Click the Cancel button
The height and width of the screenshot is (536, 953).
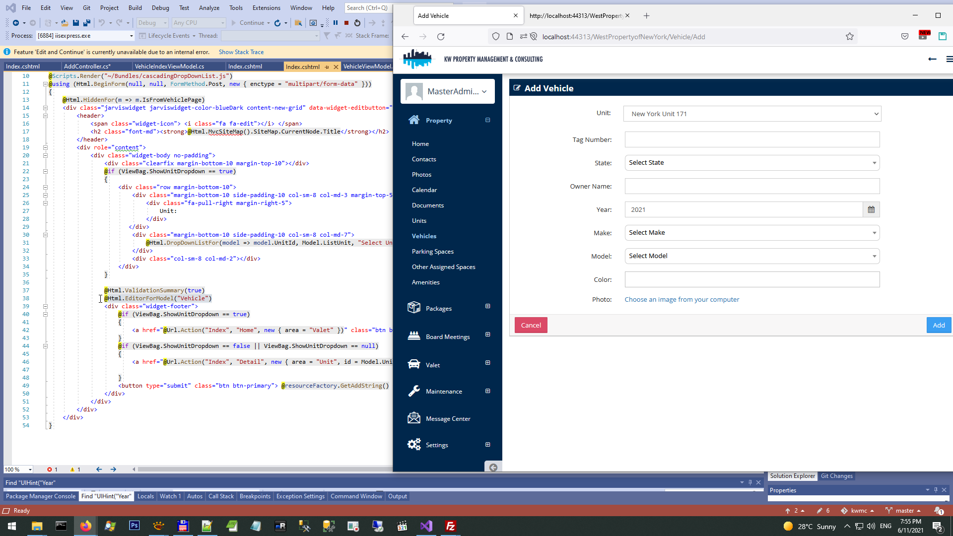pos(531,326)
